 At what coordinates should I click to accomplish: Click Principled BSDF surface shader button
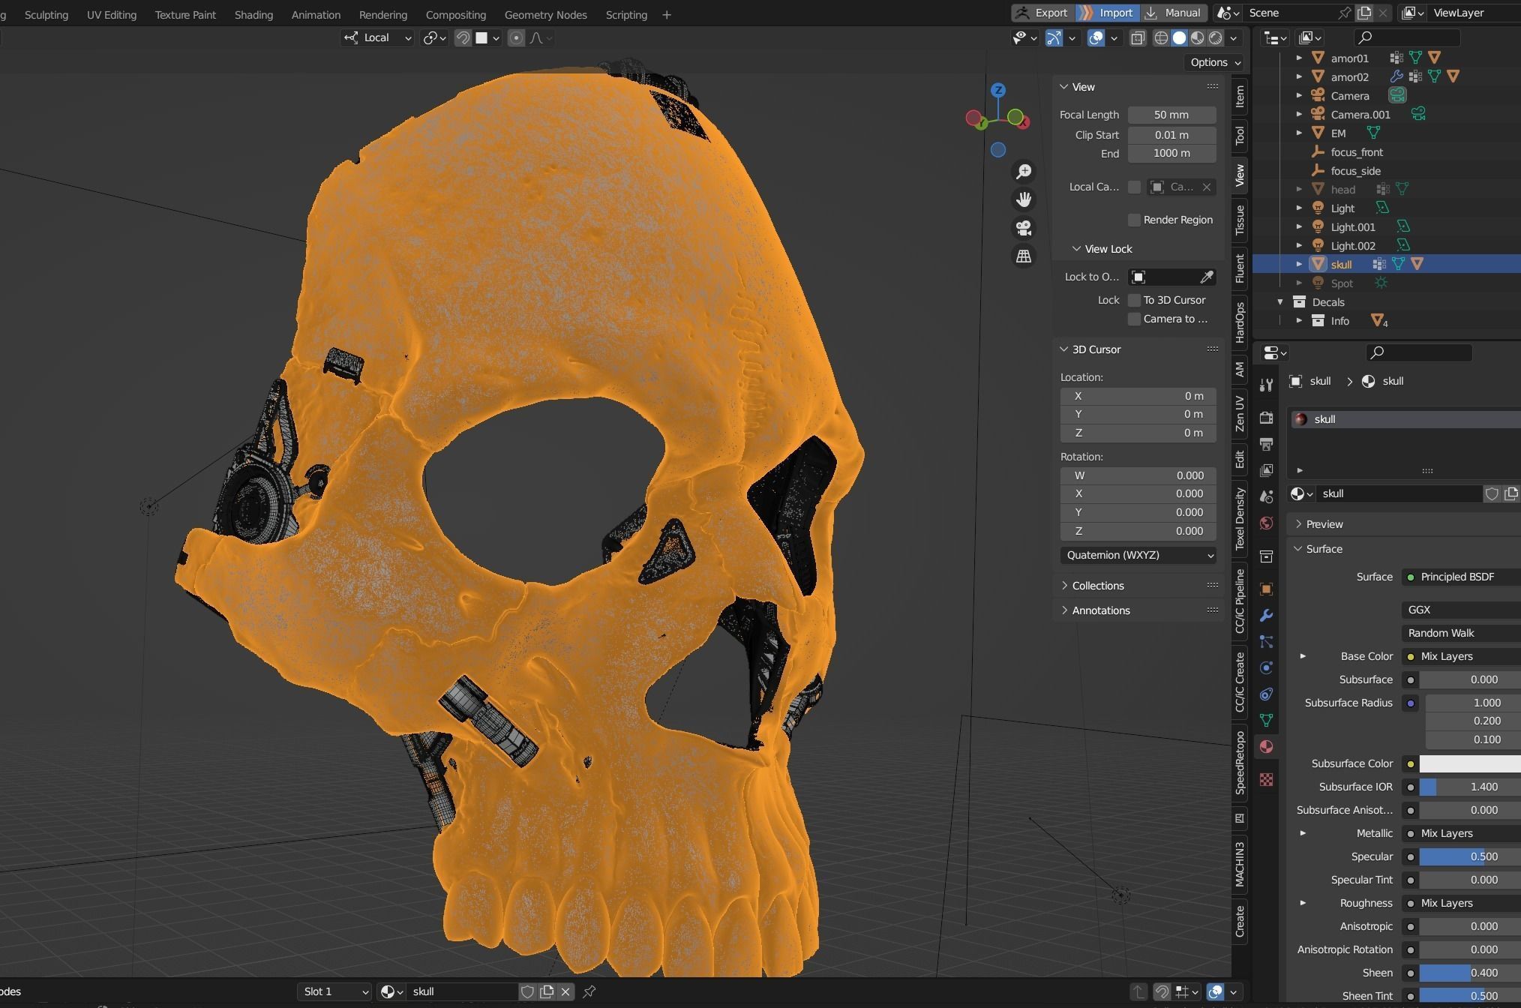(1461, 577)
